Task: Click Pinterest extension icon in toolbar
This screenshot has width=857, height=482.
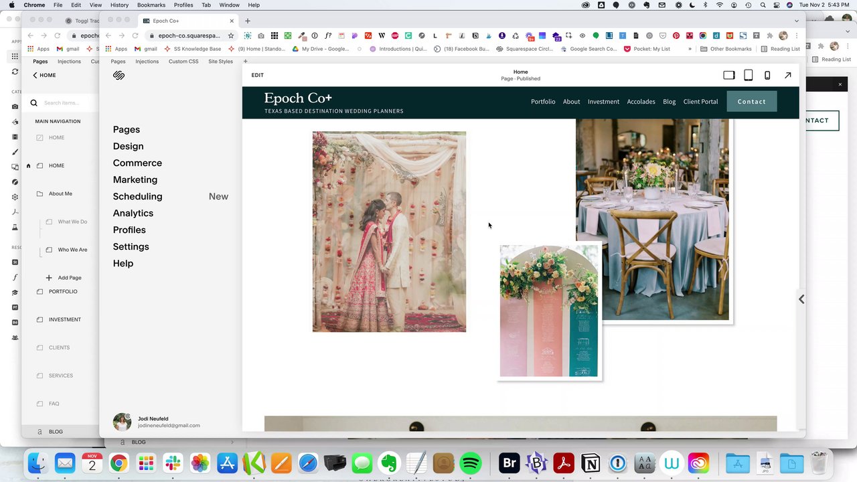Action: point(676,35)
